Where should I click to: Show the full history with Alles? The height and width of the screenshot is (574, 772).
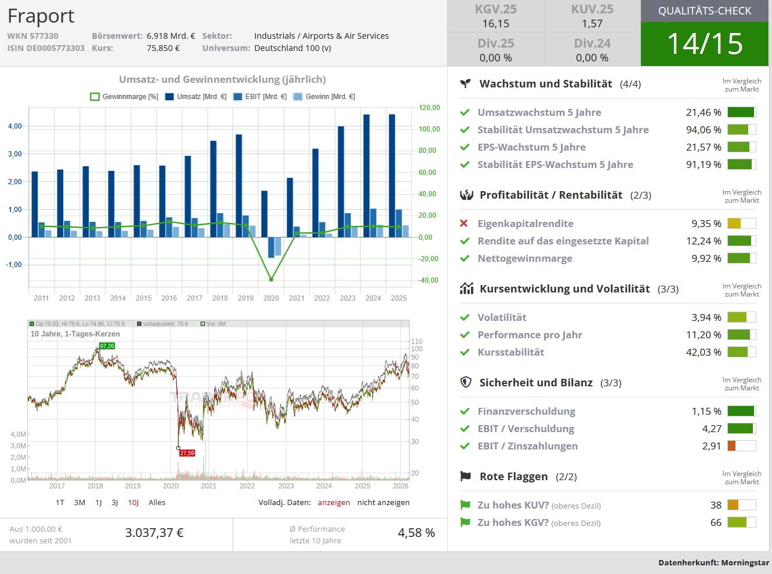[157, 502]
